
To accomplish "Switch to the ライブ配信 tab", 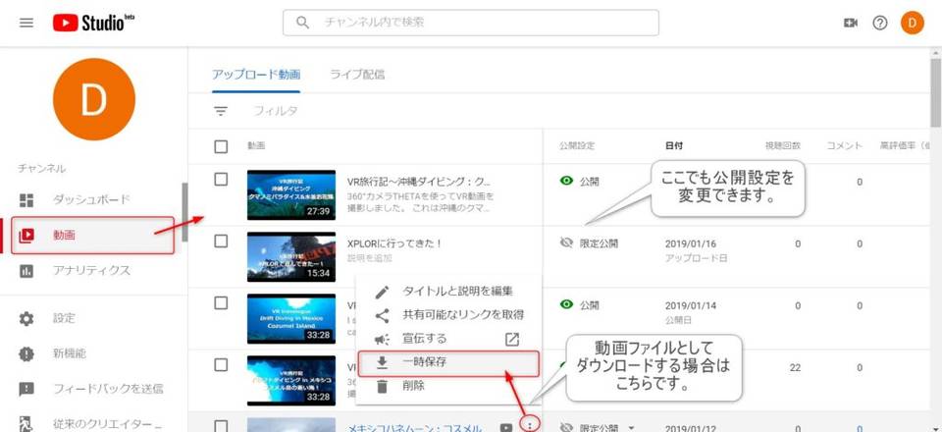I will tap(357, 74).
